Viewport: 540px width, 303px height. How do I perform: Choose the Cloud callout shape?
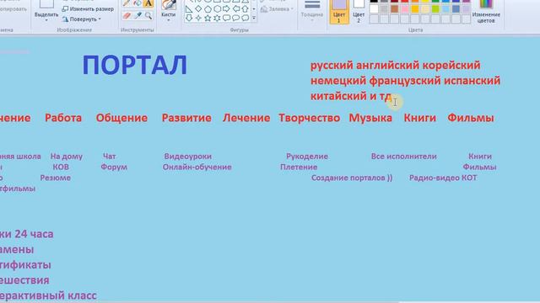tap(246, 18)
